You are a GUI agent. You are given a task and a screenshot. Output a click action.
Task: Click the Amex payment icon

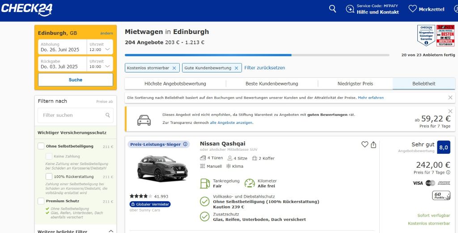click(444, 183)
